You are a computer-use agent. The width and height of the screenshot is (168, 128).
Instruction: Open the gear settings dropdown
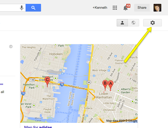[153, 23]
